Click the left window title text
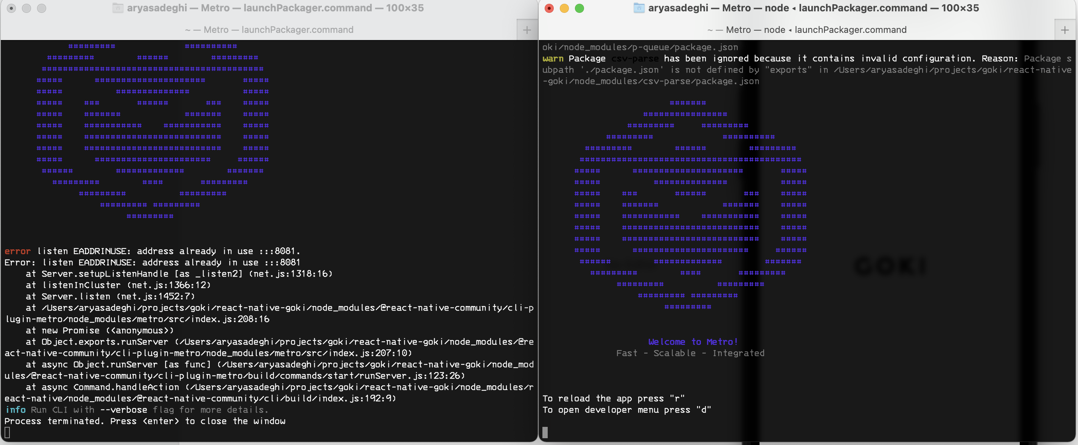This screenshot has height=445, width=1078. click(275, 8)
